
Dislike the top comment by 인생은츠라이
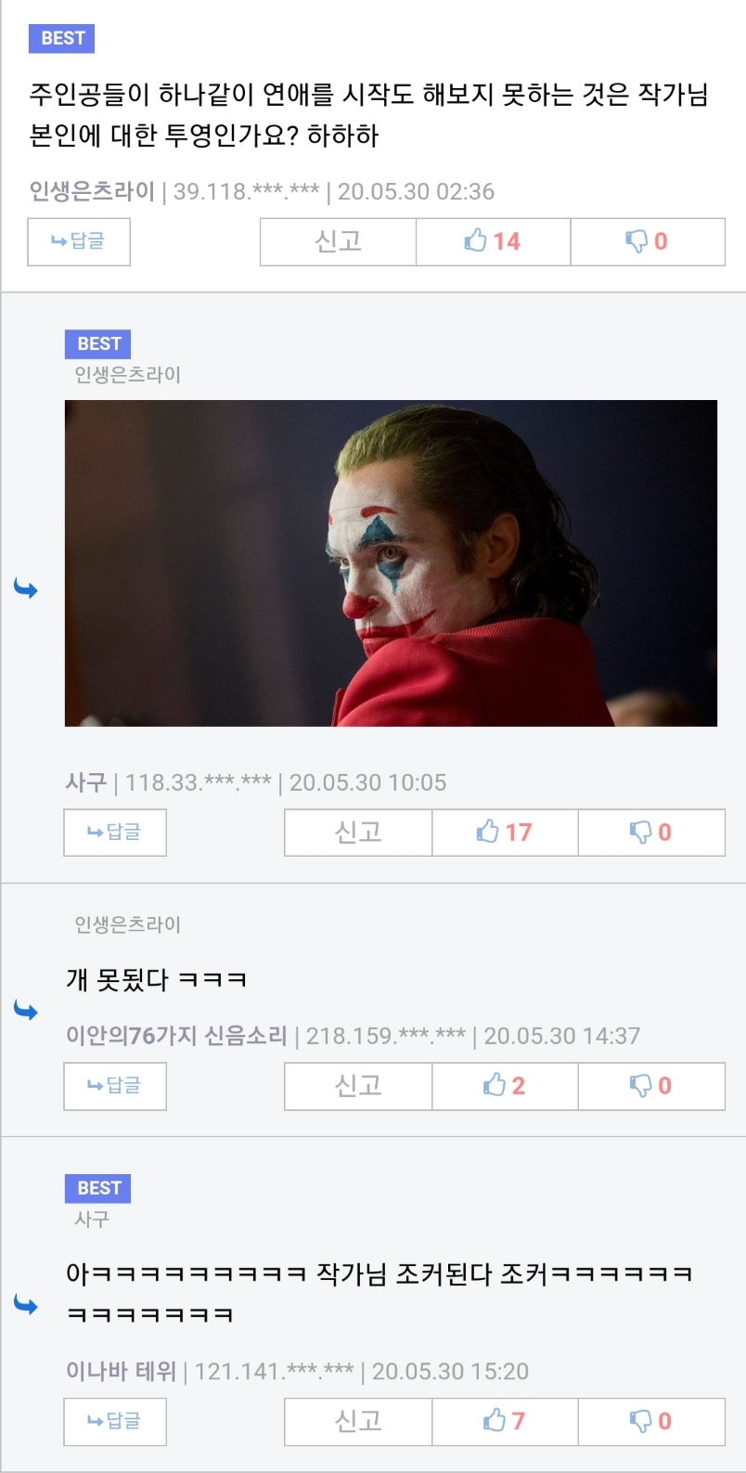[648, 241]
